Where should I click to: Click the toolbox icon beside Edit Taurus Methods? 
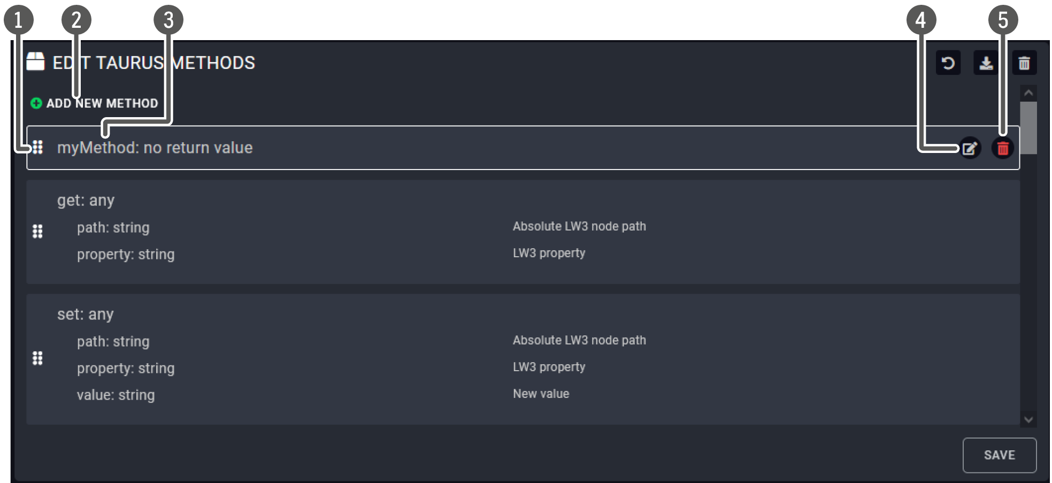[x=36, y=62]
